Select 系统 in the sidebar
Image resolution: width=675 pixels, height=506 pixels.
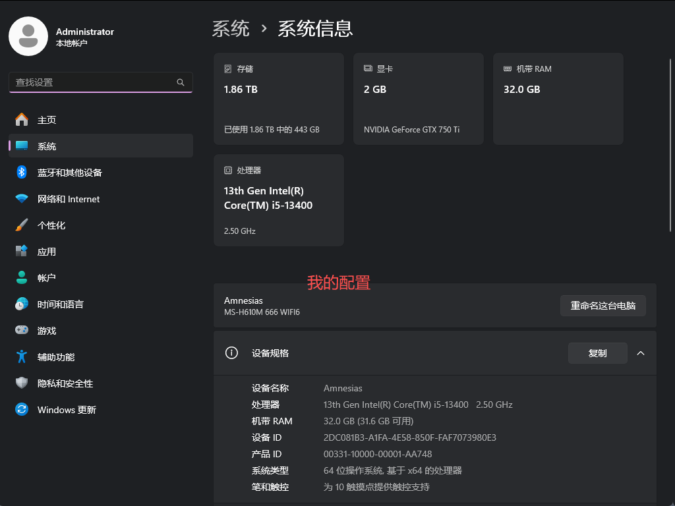click(47, 146)
